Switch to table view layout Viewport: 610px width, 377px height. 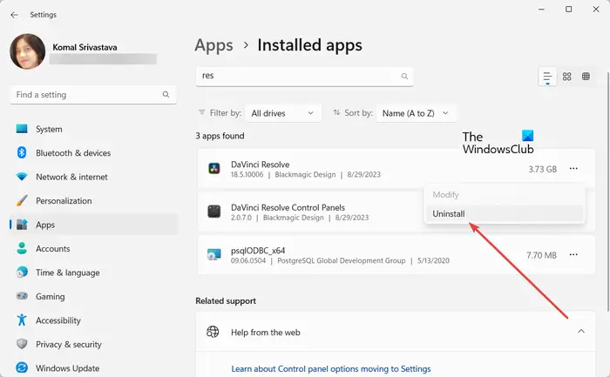click(586, 76)
